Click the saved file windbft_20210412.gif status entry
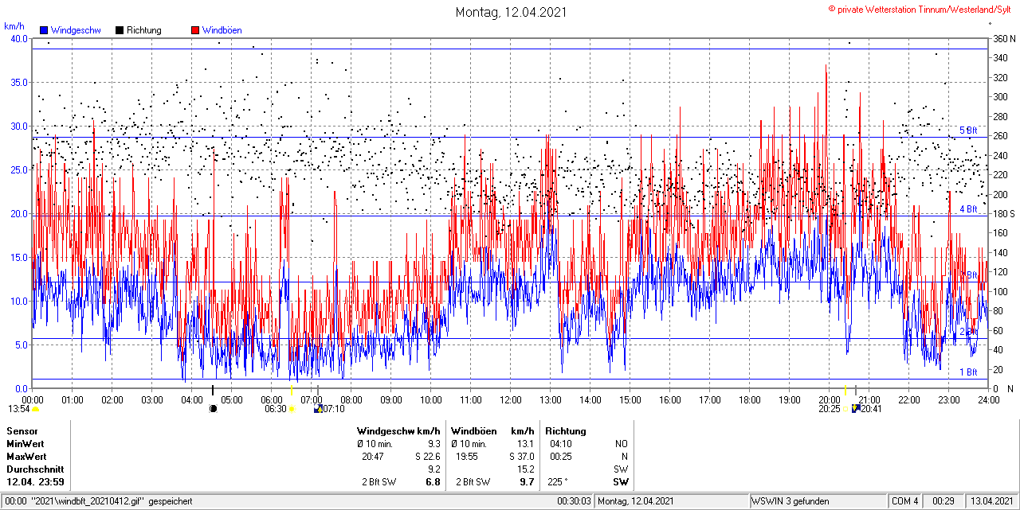 click(99, 501)
